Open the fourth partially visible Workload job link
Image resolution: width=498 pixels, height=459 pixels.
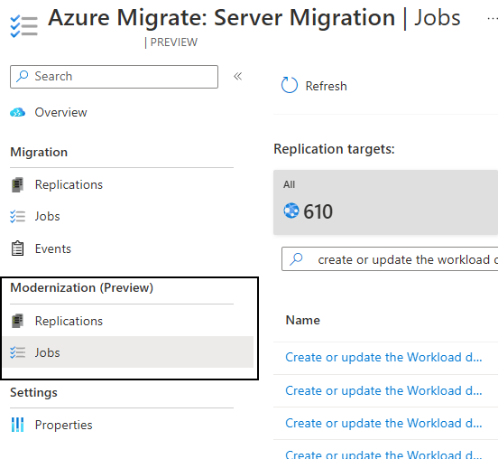click(x=383, y=454)
